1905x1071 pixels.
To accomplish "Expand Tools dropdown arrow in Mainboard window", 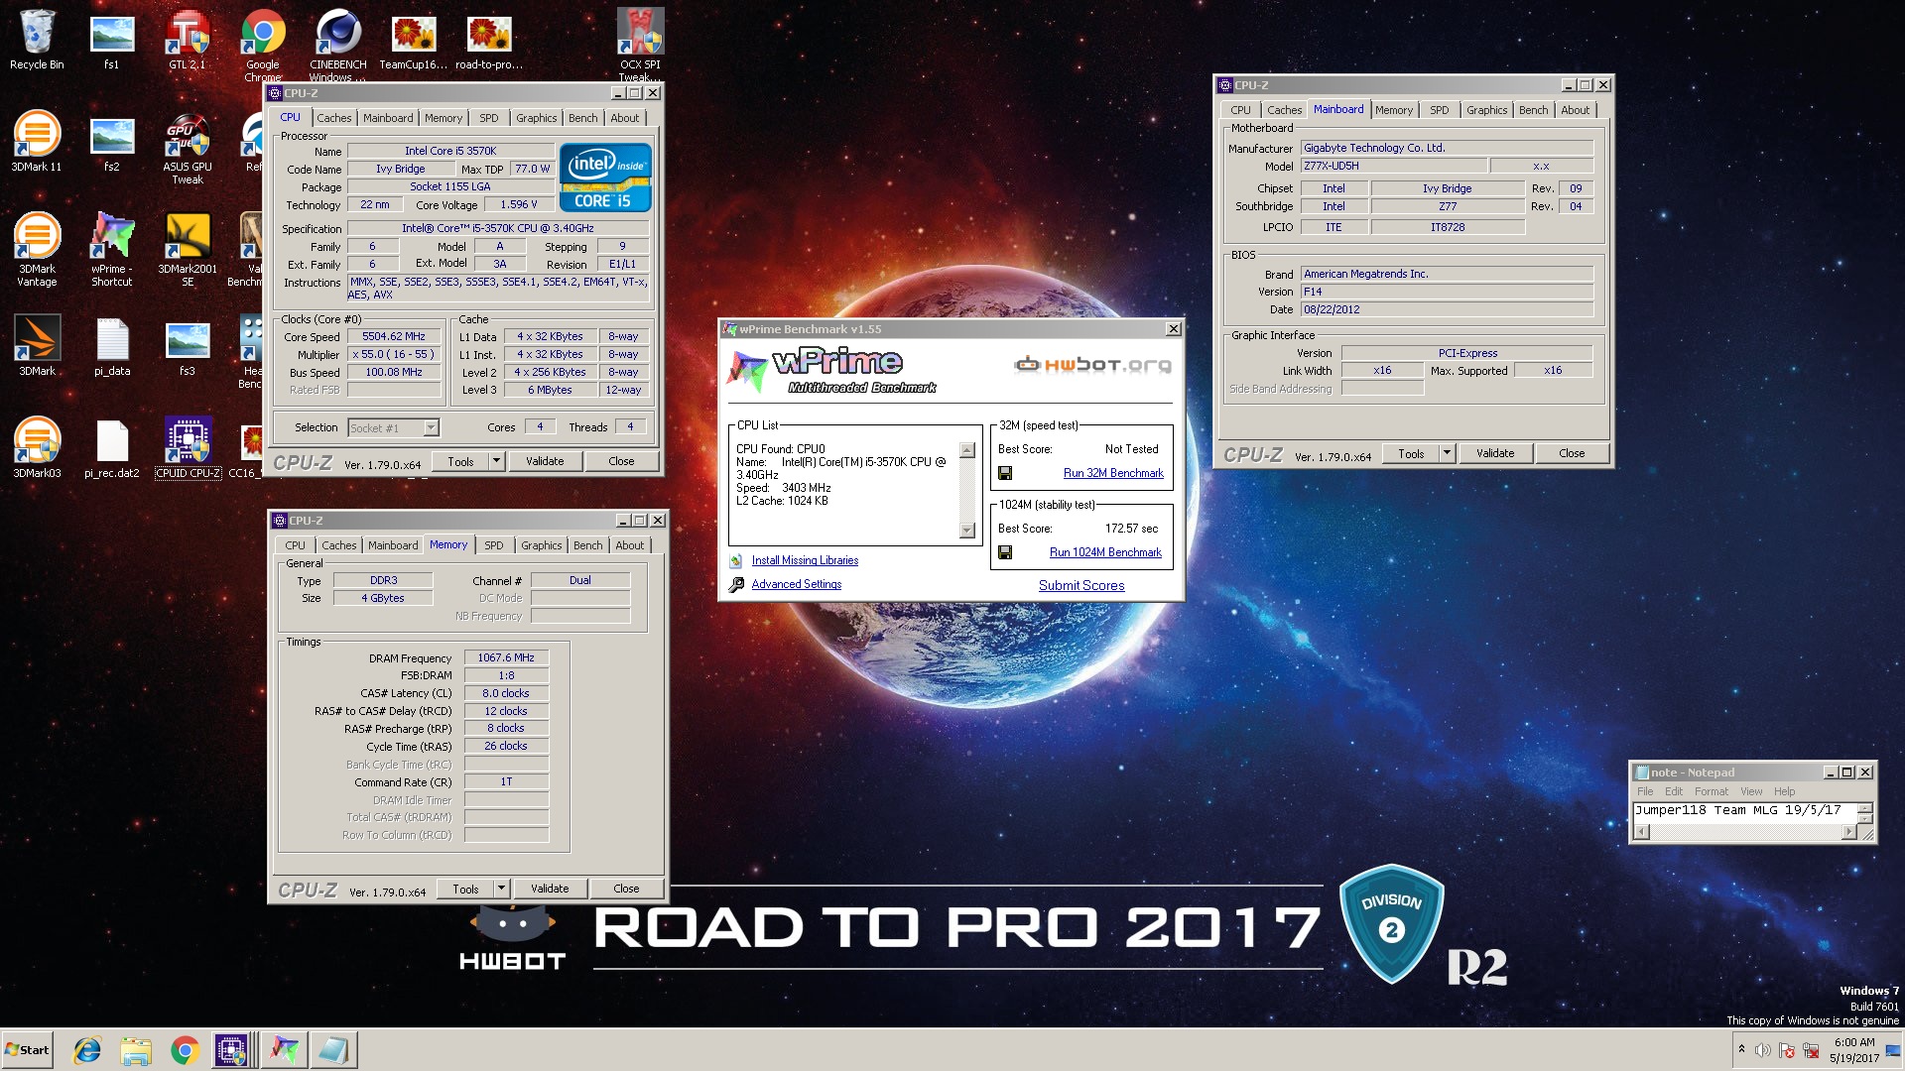I will 1447,453.
